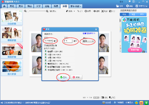
Task: Open batch processing (批处理)
Action: (x=107, y=103)
